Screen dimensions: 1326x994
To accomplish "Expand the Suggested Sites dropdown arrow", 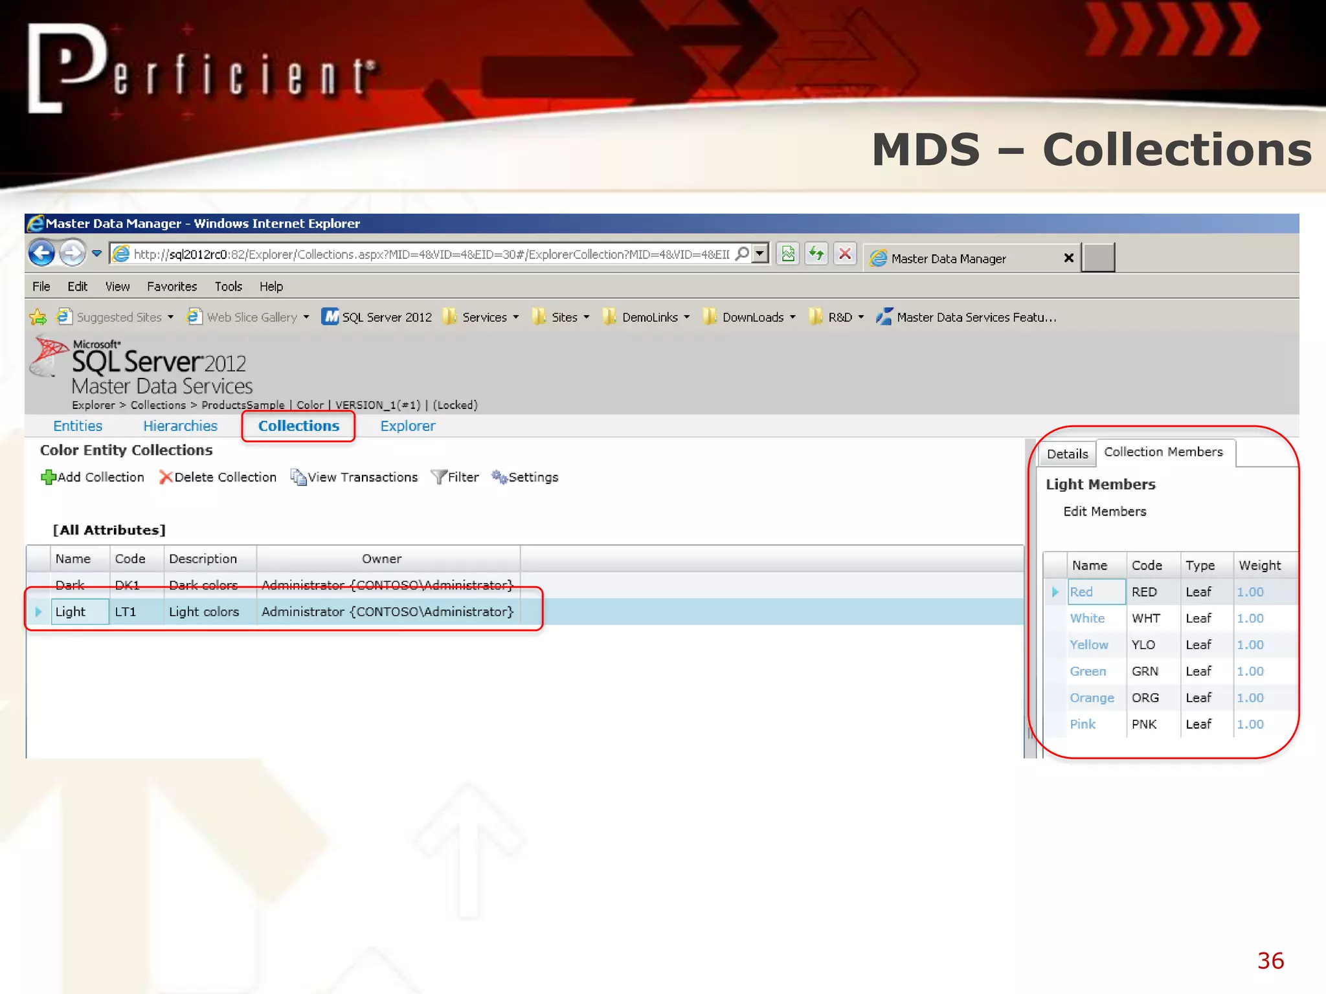I will click(x=171, y=317).
